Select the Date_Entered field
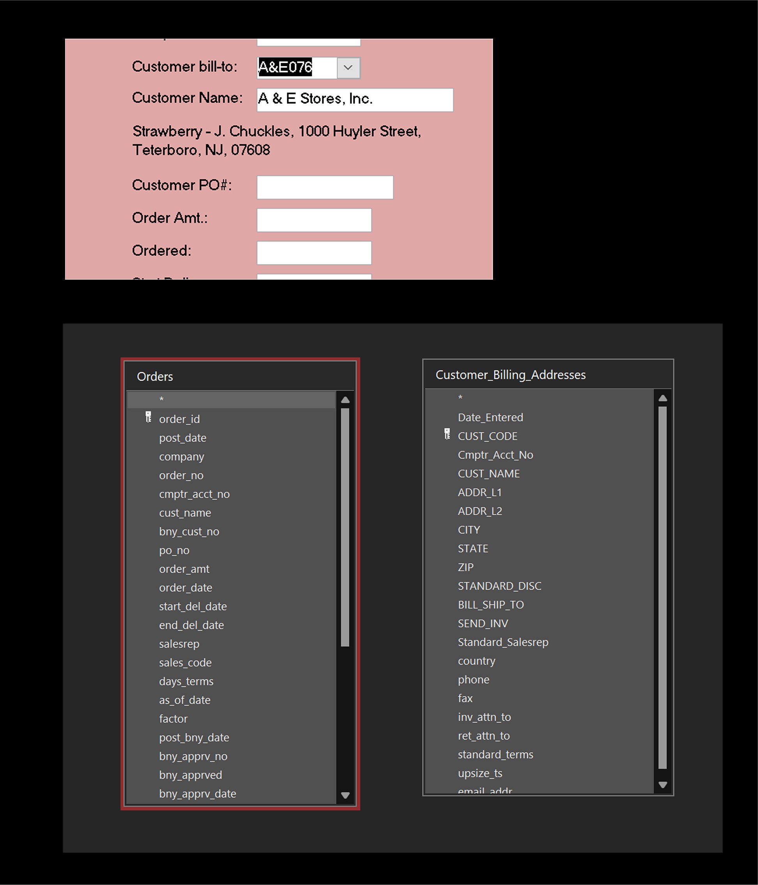This screenshot has width=758, height=885. pyautogui.click(x=540, y=417)
